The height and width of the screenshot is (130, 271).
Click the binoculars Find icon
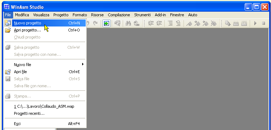[x=128, y=23]
